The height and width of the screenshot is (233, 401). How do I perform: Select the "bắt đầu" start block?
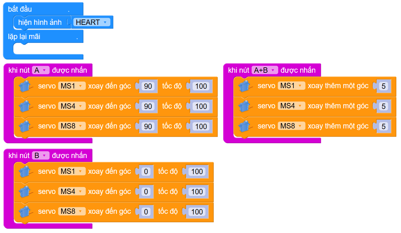pyautogui.click(x=20, y=9)
